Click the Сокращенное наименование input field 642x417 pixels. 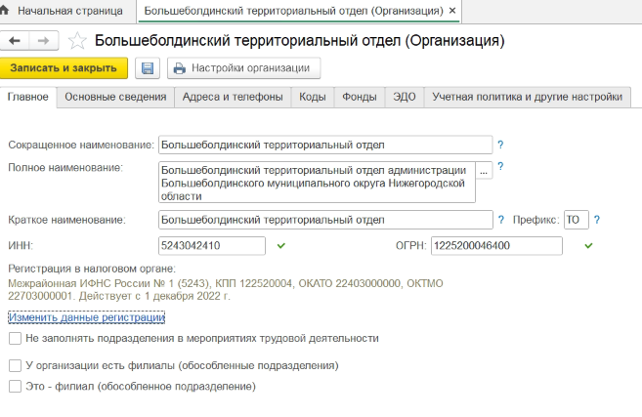[x=325, y=145]
